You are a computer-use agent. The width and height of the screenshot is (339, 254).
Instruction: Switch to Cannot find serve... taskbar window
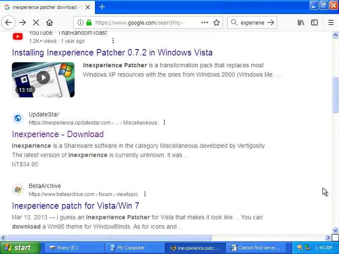click(x=255, y=248)
